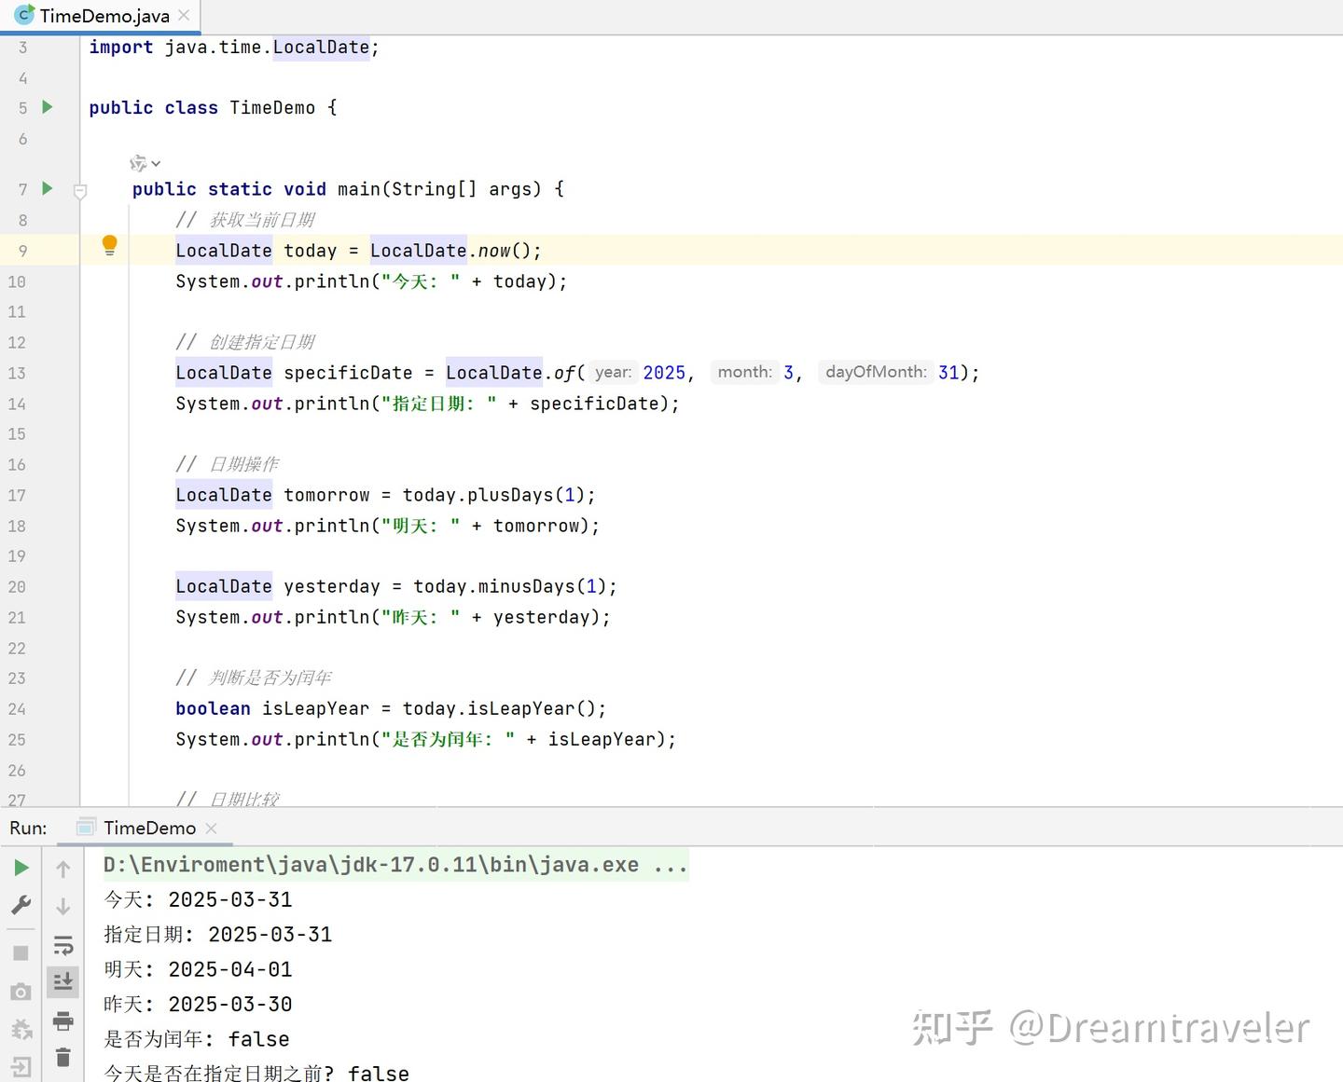The width and height of the screenshot is (1343, 1082).
Task: Click the 'year:' inlay hint on line 13
Action: click(613, 372)
